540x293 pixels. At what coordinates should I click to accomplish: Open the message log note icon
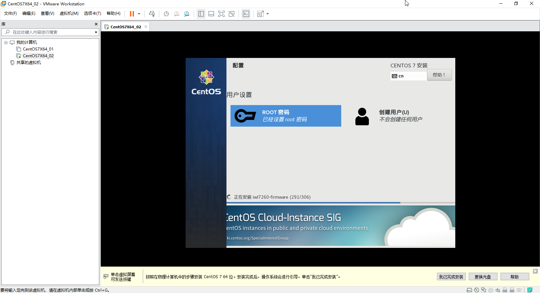530,290
